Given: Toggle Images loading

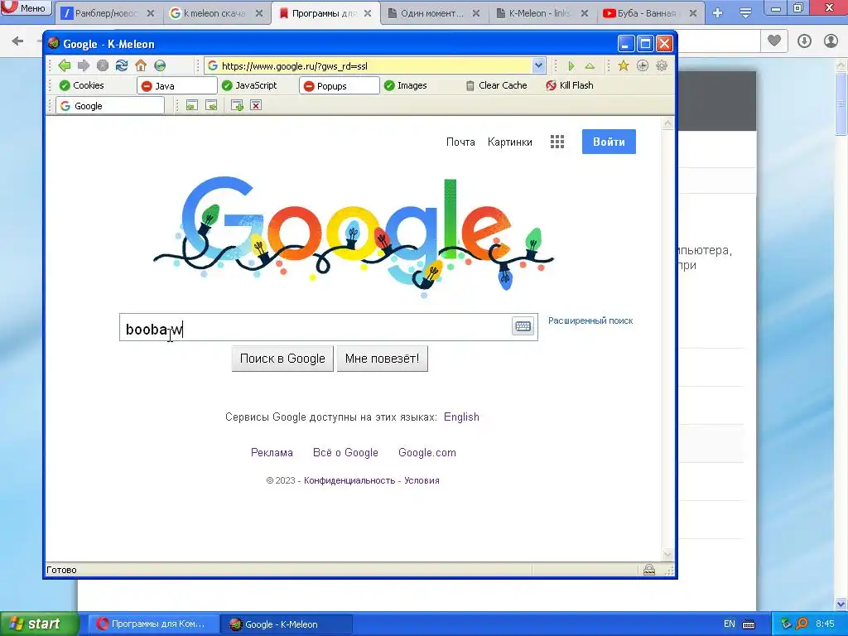Looking at the screenshot, I should click(405, 85).
